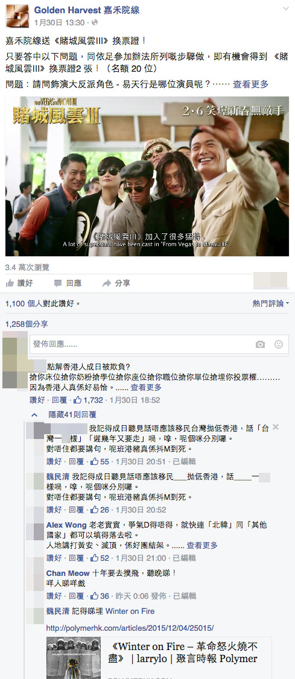Click the post options chevron at top right
The image size is (295, 679).
click(286, 9)
